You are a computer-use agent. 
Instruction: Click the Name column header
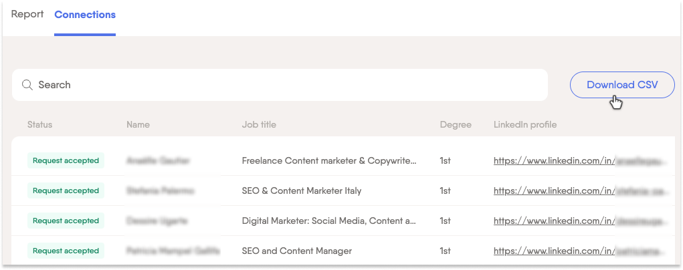pos(138,124)
